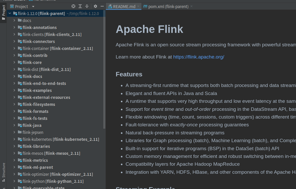The image size is (296, 189).
Task: Open the Project view dropdown
Action: coord(33,6)
